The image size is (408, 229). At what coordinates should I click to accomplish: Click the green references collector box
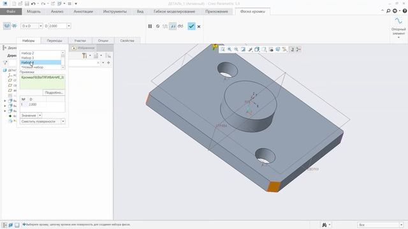pos(43,82)
